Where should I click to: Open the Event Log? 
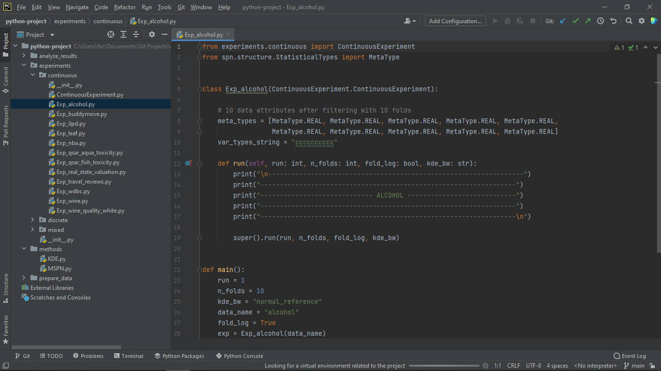pos(630,356)
